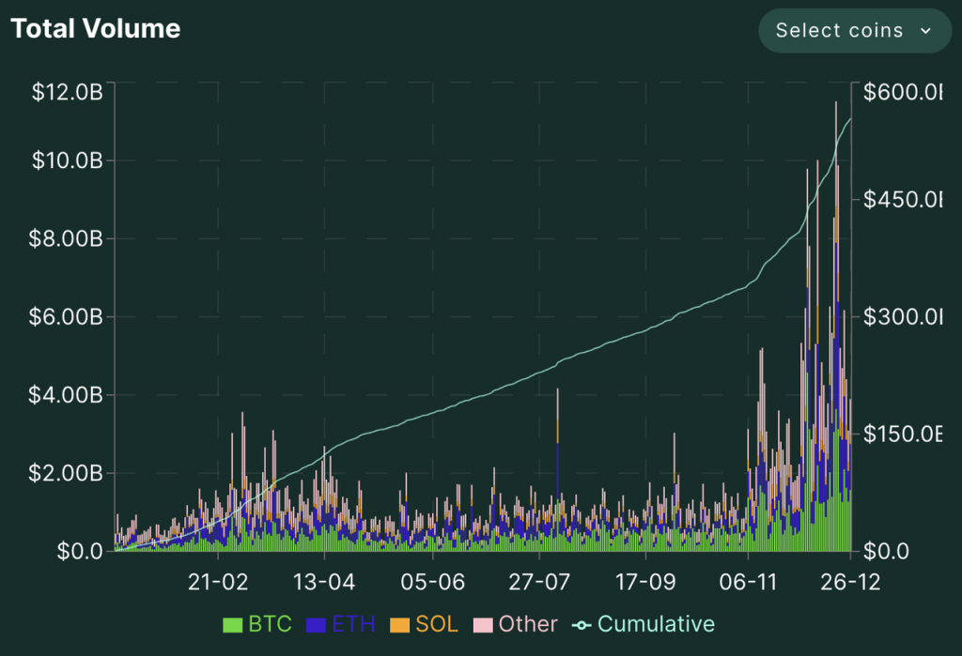Viewport: 962px width, 656px height.
Task: Click the green BTC legend square
Action: [232, 625]
